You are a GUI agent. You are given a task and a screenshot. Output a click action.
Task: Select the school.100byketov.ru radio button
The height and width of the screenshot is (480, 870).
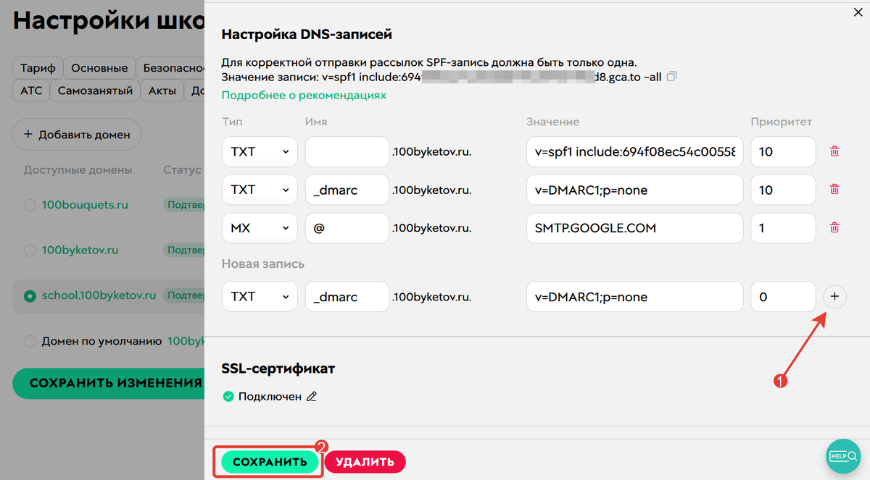pyautogui.click(x=30, y=295)
